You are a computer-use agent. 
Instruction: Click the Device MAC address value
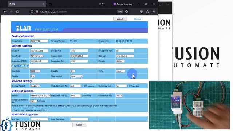124,41
